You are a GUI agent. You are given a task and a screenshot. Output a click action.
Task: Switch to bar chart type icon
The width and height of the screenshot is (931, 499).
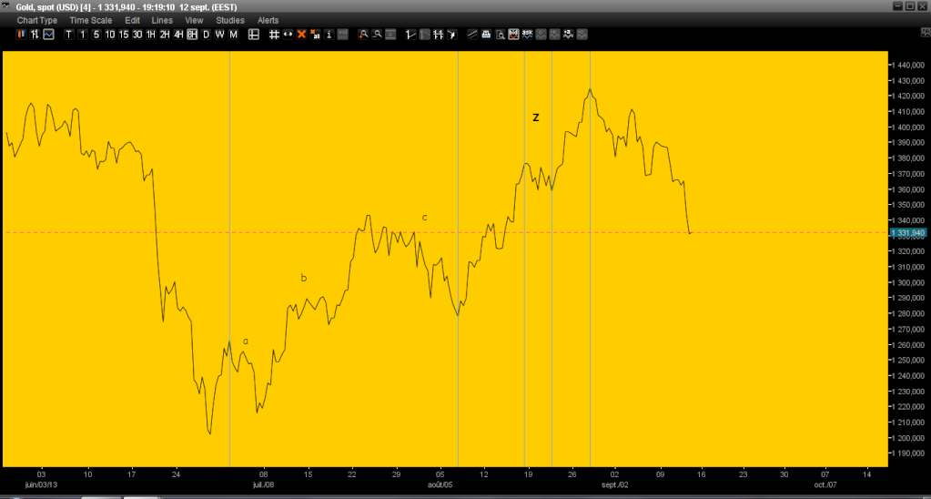point(35,35)
